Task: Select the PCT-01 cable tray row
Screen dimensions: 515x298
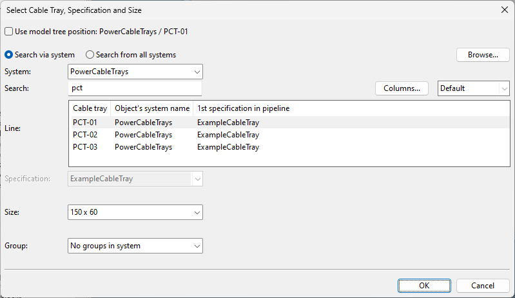Action: [x=85, y=123]
